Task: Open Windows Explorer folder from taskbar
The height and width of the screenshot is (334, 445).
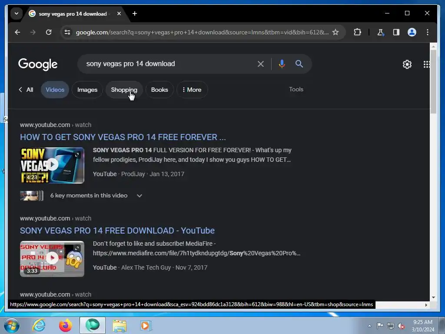Action: click(120, 325)
